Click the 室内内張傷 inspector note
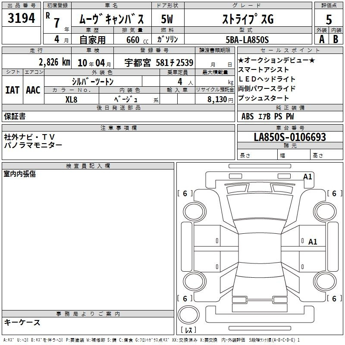The height and width of the screenshot is (345, 345). 20,174
